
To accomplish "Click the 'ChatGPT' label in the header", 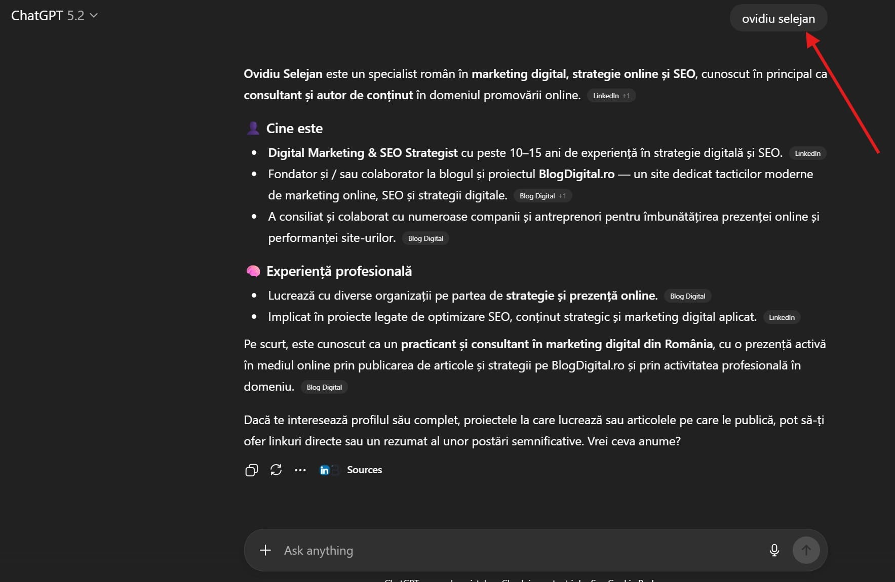I will point(36,15).
